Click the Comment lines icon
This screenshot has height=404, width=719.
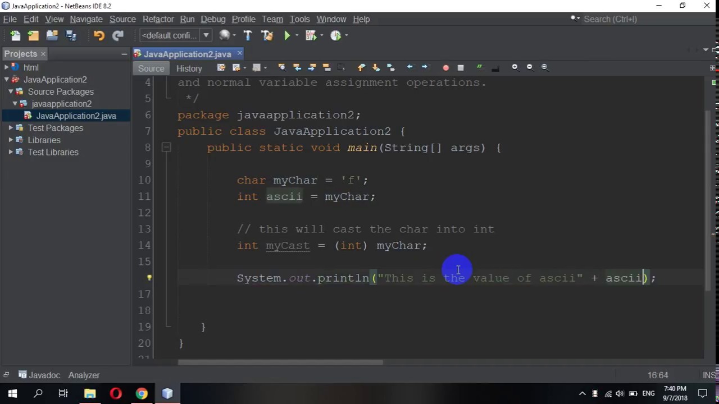(x=480, y=67)
